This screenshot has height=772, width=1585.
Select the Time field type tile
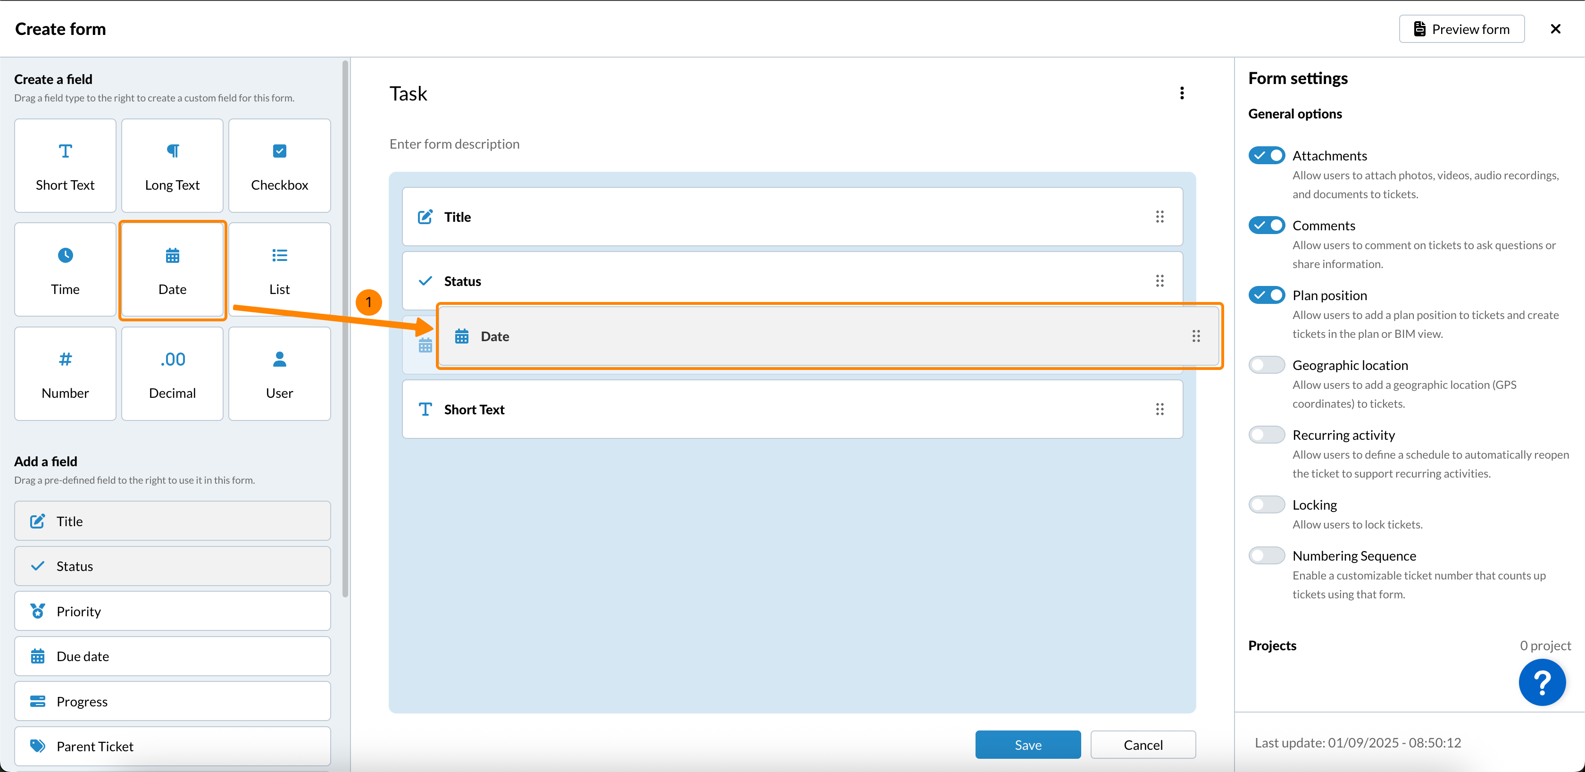pos(65,269)
